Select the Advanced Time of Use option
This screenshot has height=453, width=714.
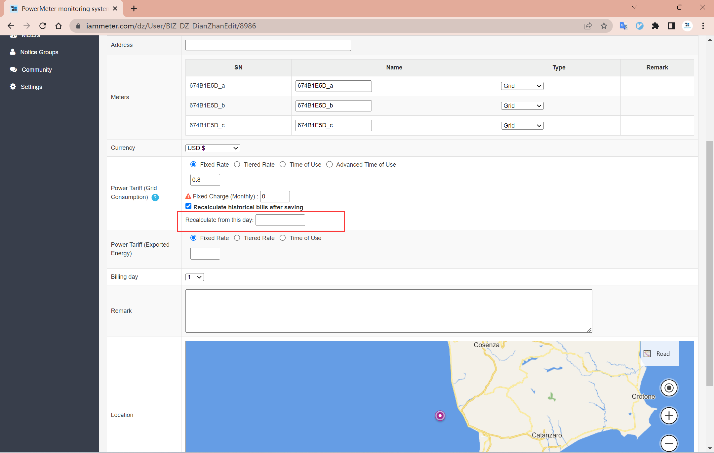tap(329, 164)
